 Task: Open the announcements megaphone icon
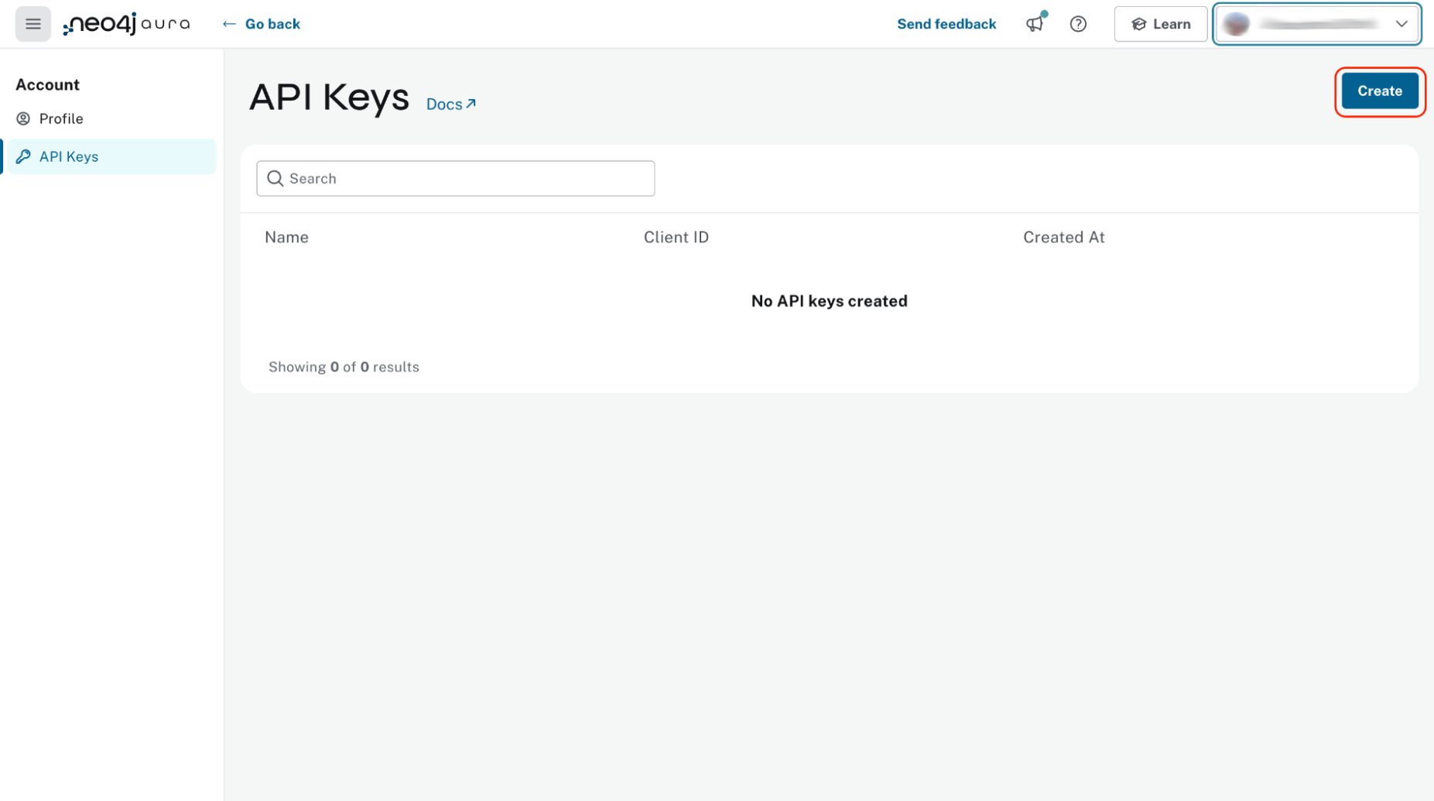tap(1035, 24)
